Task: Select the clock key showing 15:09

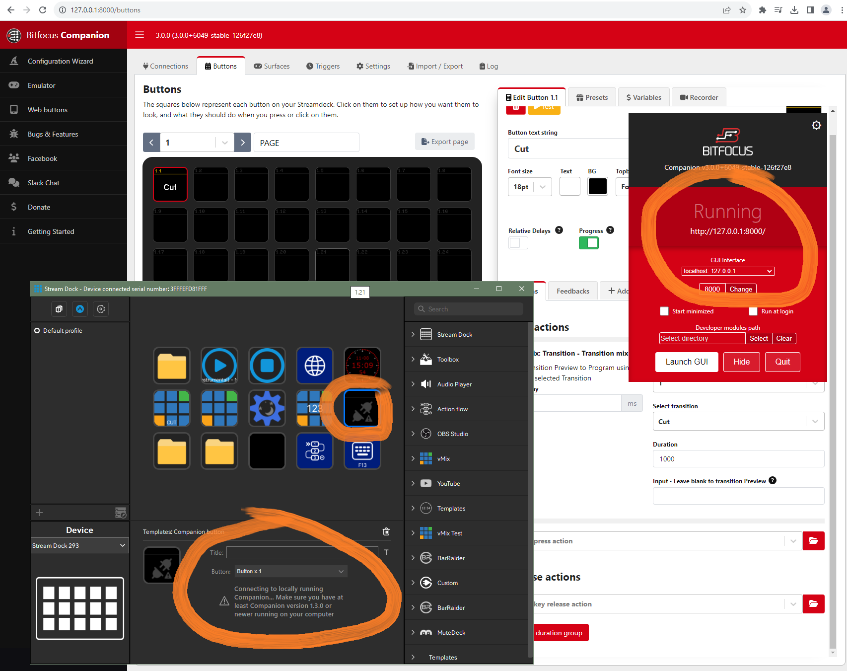Action: pos(362,366)
